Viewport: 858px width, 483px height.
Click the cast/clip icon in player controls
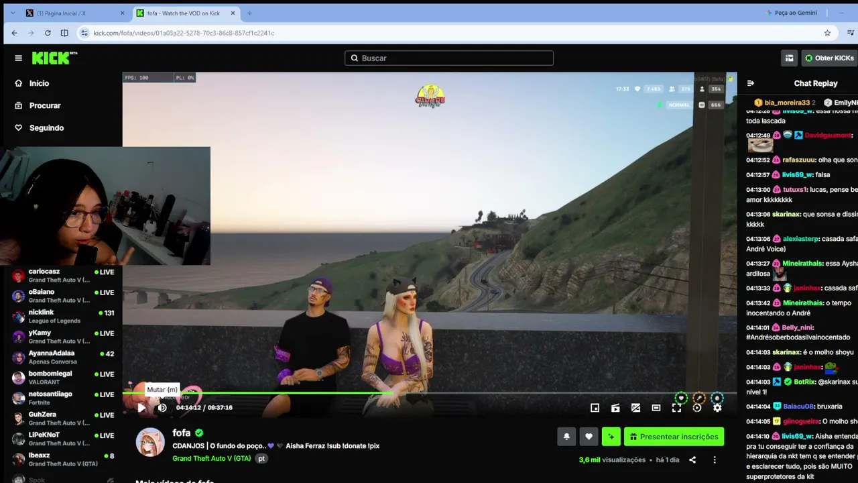615,408
